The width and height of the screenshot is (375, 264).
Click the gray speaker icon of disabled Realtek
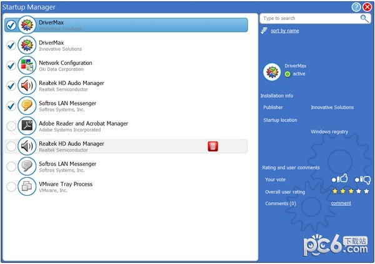pos(27,146)
